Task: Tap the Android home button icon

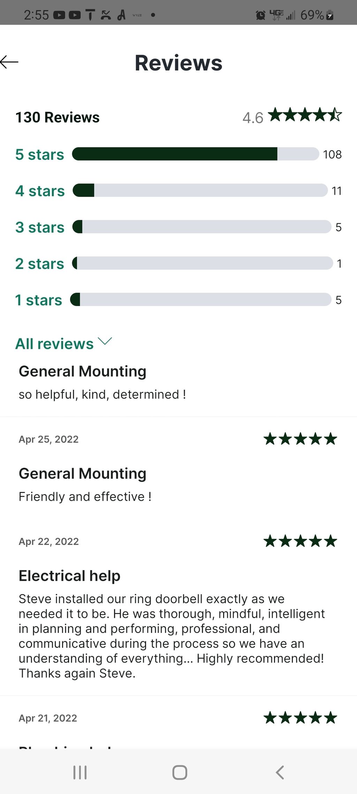Action: [180, 772]
